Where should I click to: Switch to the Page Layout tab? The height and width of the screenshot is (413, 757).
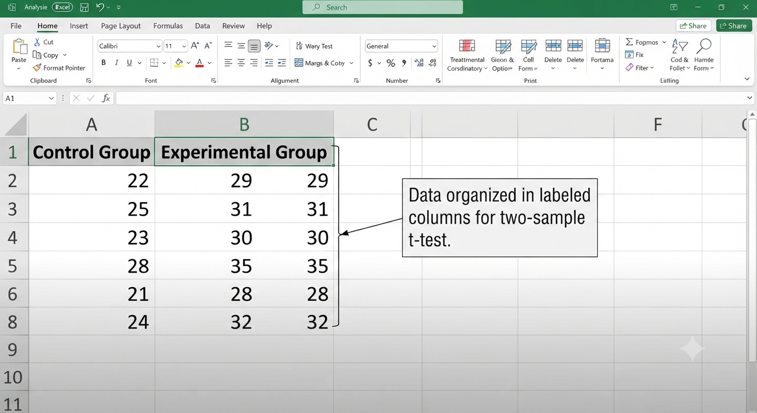[x=121, y=26]
